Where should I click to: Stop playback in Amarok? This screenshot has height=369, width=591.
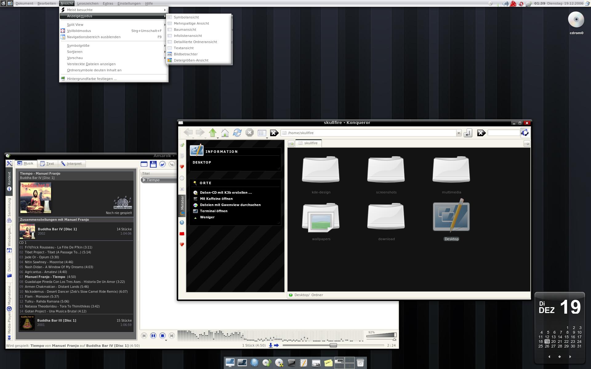click(163, 336)
